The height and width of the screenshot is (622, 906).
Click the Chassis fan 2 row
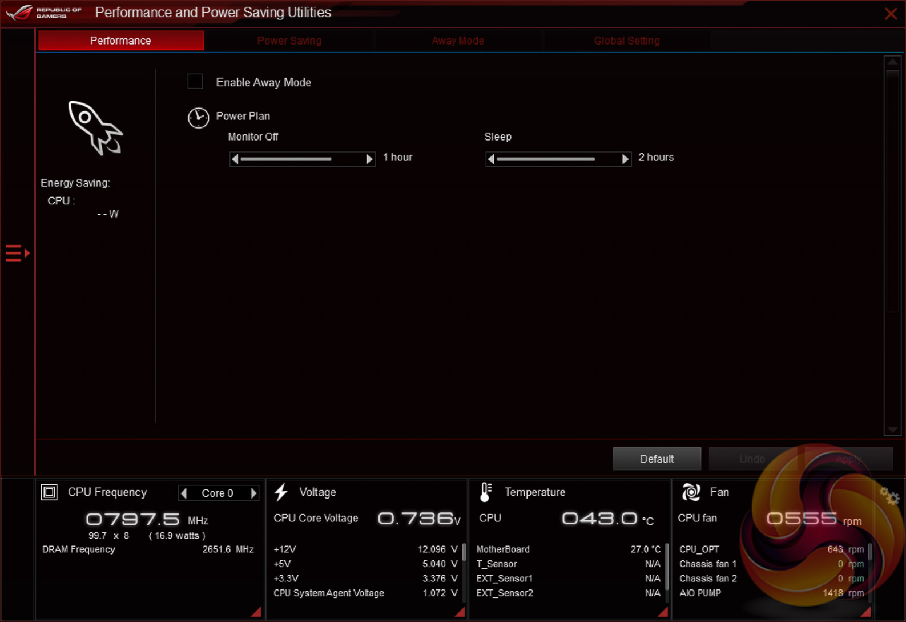771,579
